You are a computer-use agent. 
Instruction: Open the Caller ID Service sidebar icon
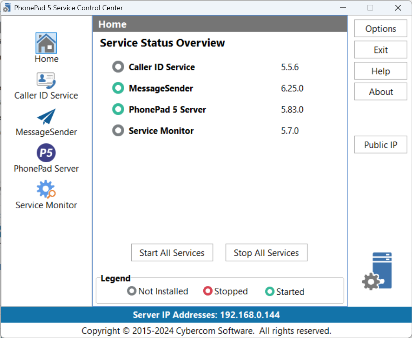[x=46, y=80]
